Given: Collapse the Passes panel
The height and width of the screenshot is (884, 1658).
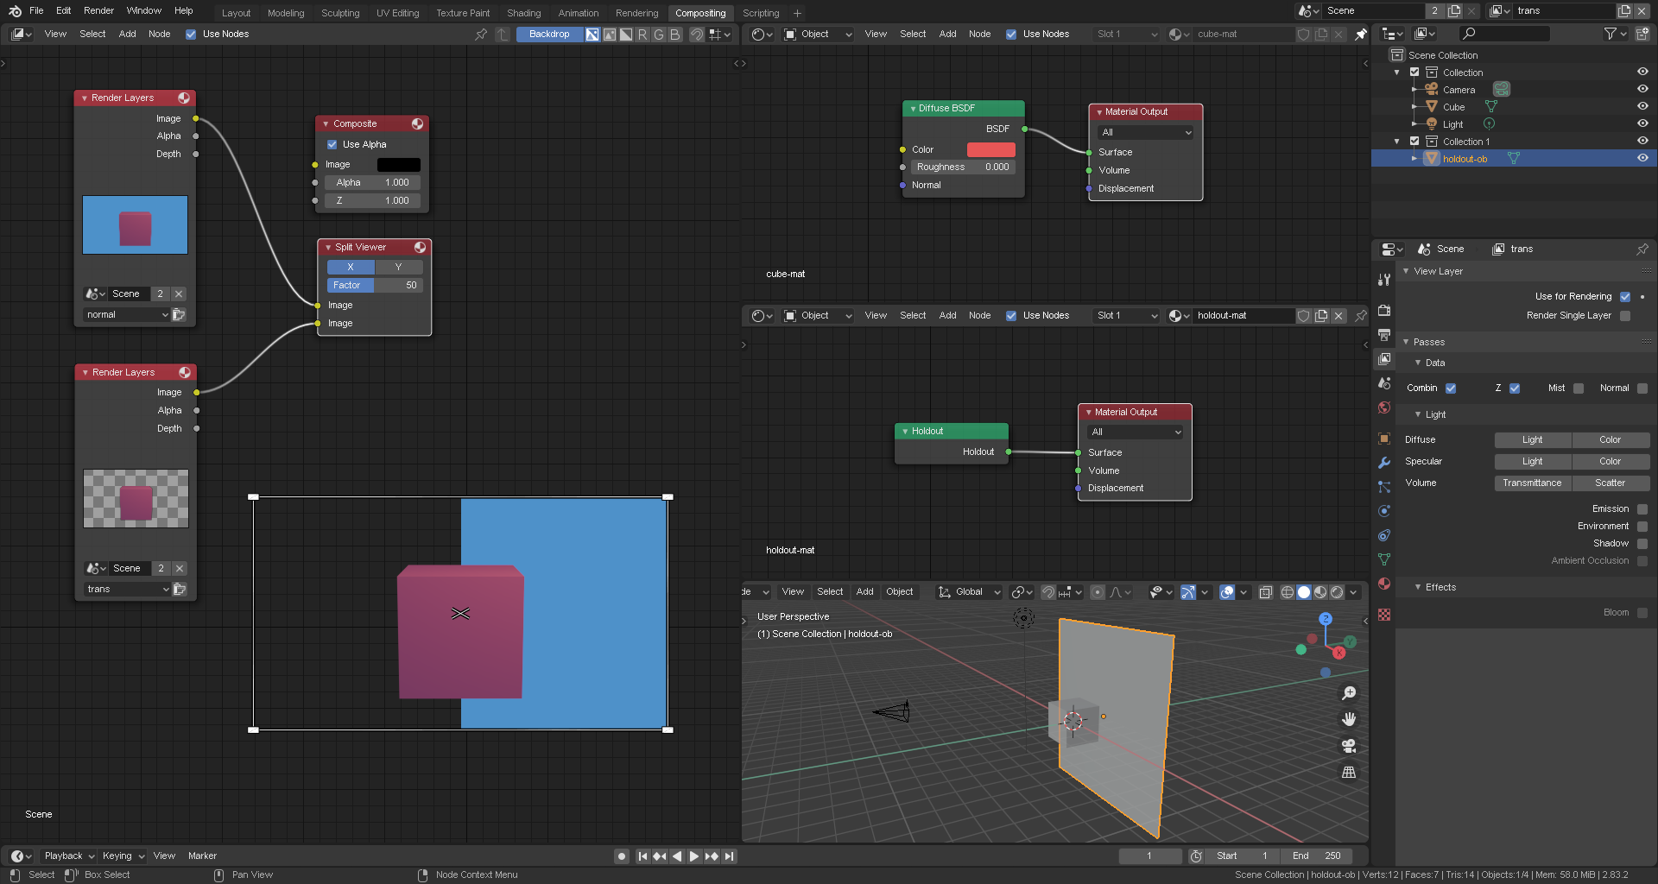Looking at the screenshot, I should point(1406,342).
